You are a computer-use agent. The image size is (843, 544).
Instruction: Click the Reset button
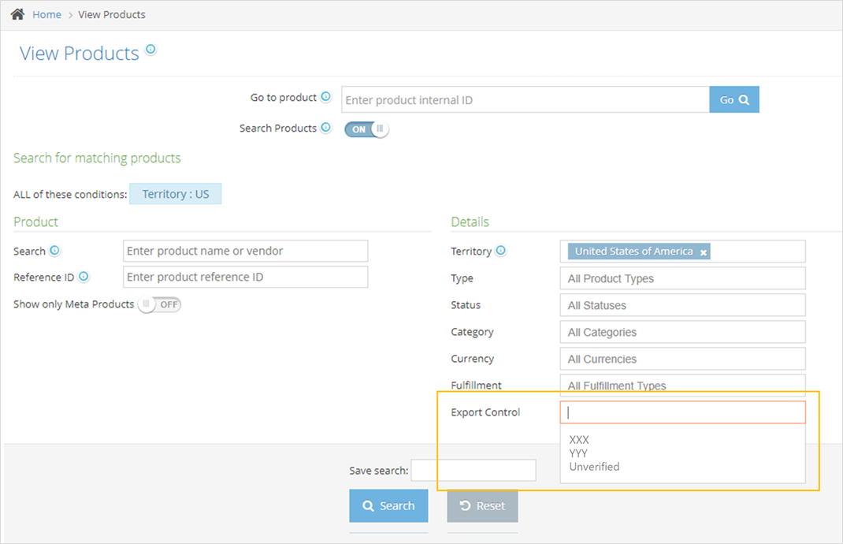coord(482,506)
